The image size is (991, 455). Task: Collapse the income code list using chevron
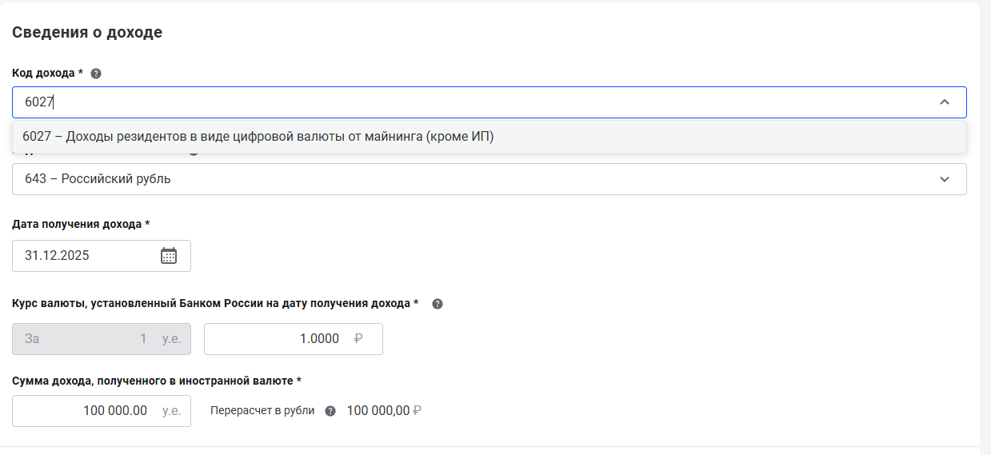[945, 102]
